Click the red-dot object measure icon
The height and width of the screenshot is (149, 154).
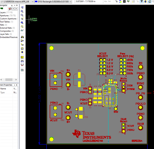coord(22,65)
